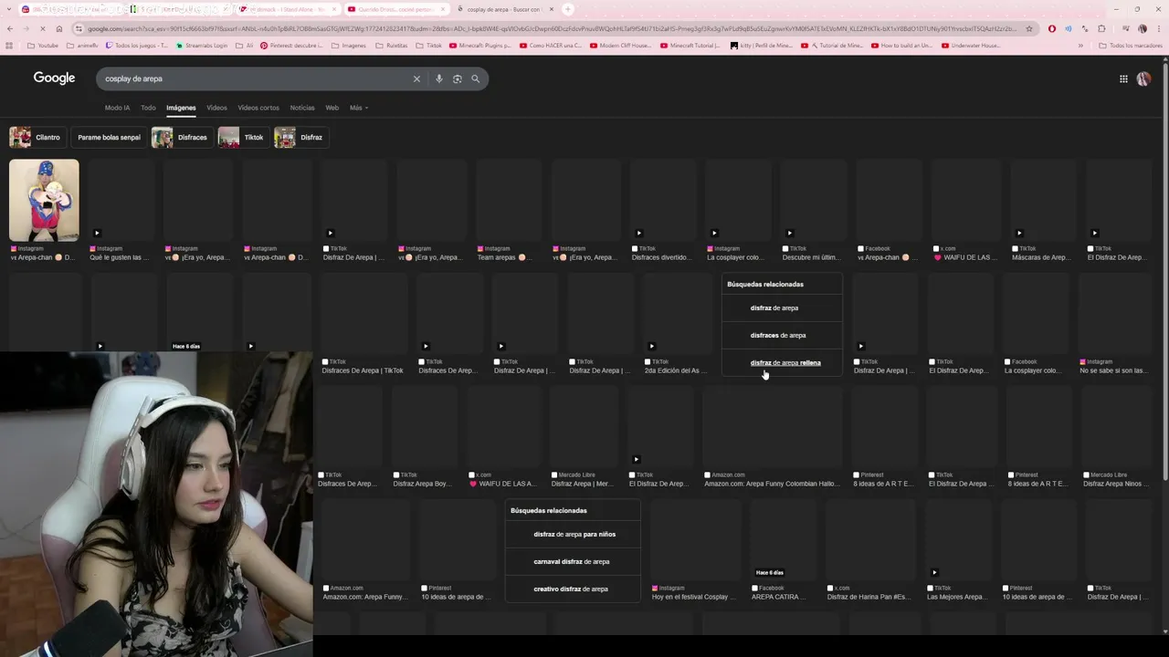Open the Minecraft Plugins bookmark
This screenshot has height=657, width=1169.
click(480, 46)
